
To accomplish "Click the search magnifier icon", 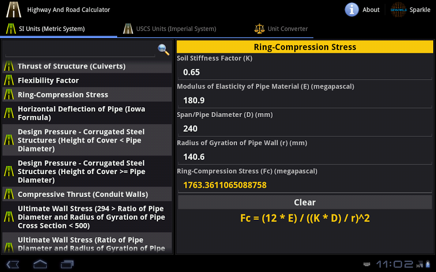I will [163, 50].
